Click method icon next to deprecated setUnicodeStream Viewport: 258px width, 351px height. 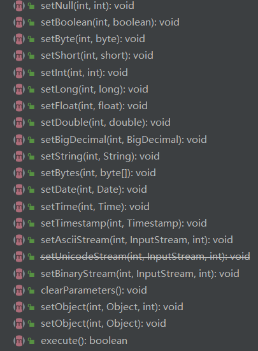[x=19, y=257]
